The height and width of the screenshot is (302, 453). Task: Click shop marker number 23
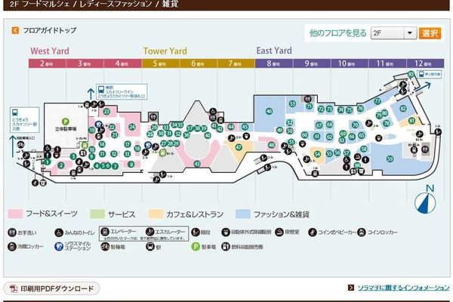click(x=106, y=112)
